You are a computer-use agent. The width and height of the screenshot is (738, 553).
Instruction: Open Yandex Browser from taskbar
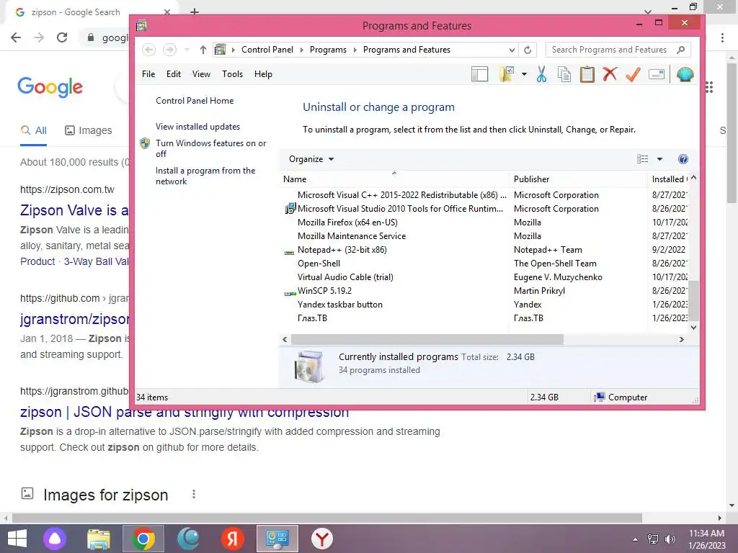[322, 539]
